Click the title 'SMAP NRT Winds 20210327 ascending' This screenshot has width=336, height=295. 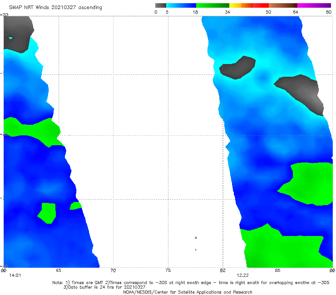click(55, 8)
